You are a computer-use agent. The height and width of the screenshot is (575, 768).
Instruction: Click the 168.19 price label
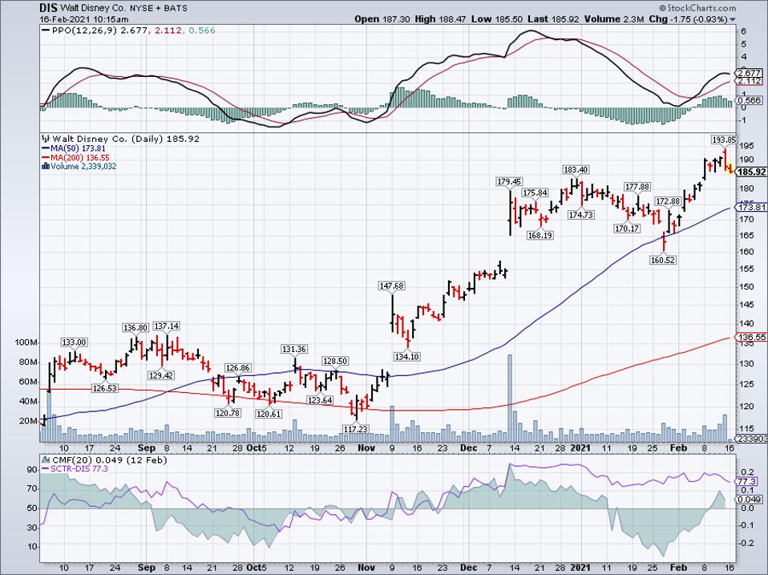point(540,236)
